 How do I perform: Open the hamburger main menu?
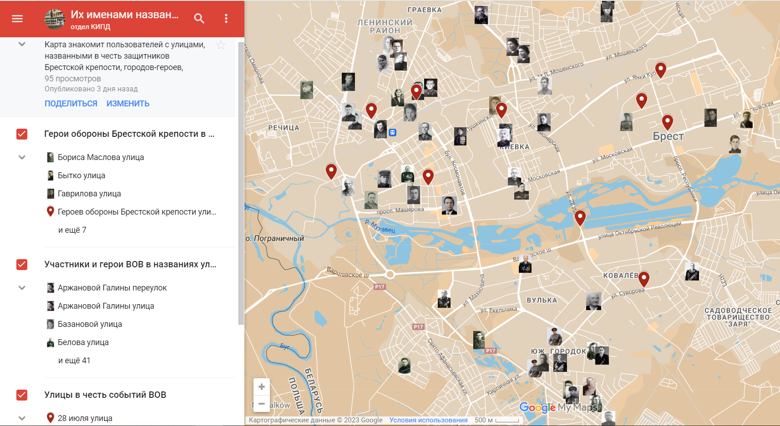pos(17,19)
